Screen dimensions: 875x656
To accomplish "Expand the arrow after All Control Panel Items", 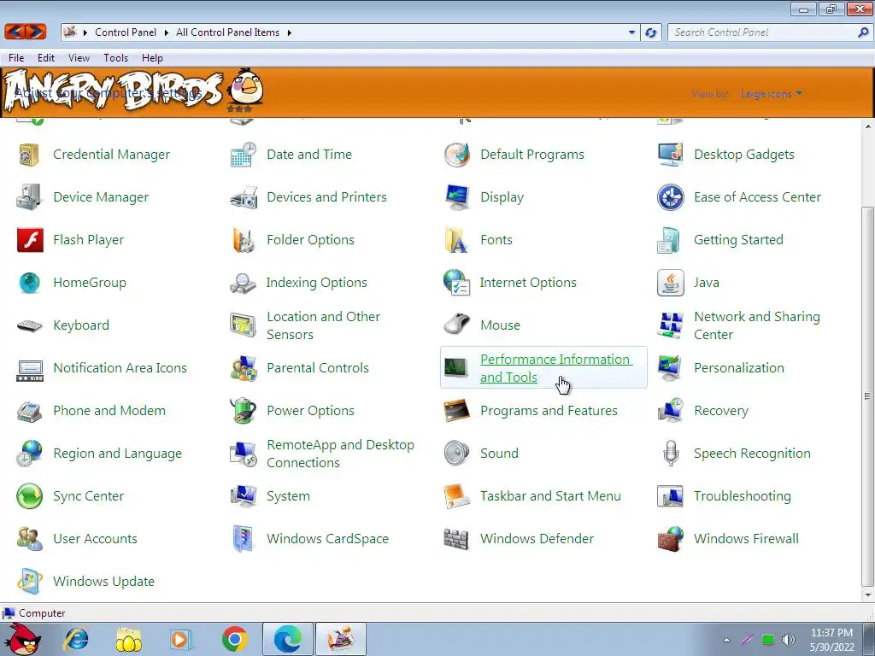I will tap(289, 32).
